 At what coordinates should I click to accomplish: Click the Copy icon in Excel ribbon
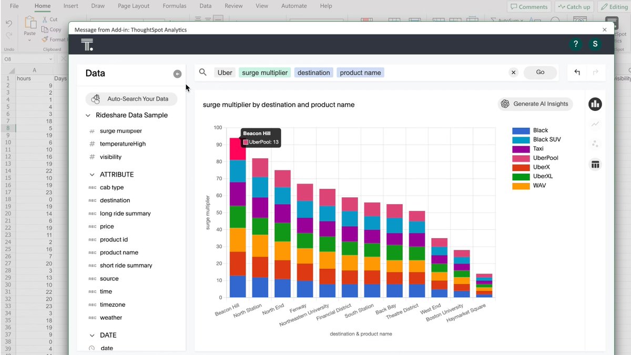tap(44, 29)
